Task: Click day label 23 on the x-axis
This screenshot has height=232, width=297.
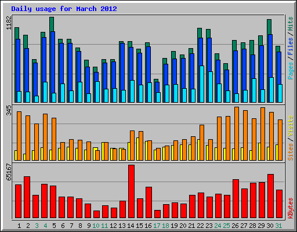Action: (209, 226)
